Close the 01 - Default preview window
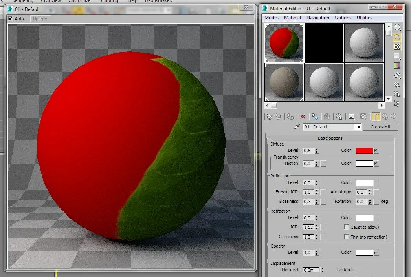411x277 pixels. tap(246, 7)
